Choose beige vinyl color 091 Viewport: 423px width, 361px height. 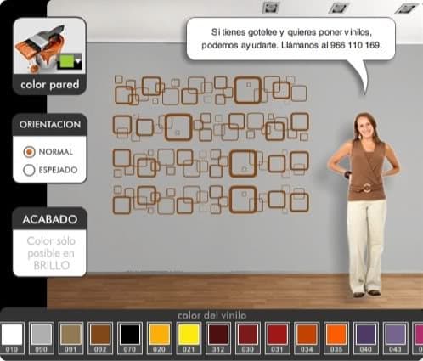pyautogui.click(x=70, y=338)
